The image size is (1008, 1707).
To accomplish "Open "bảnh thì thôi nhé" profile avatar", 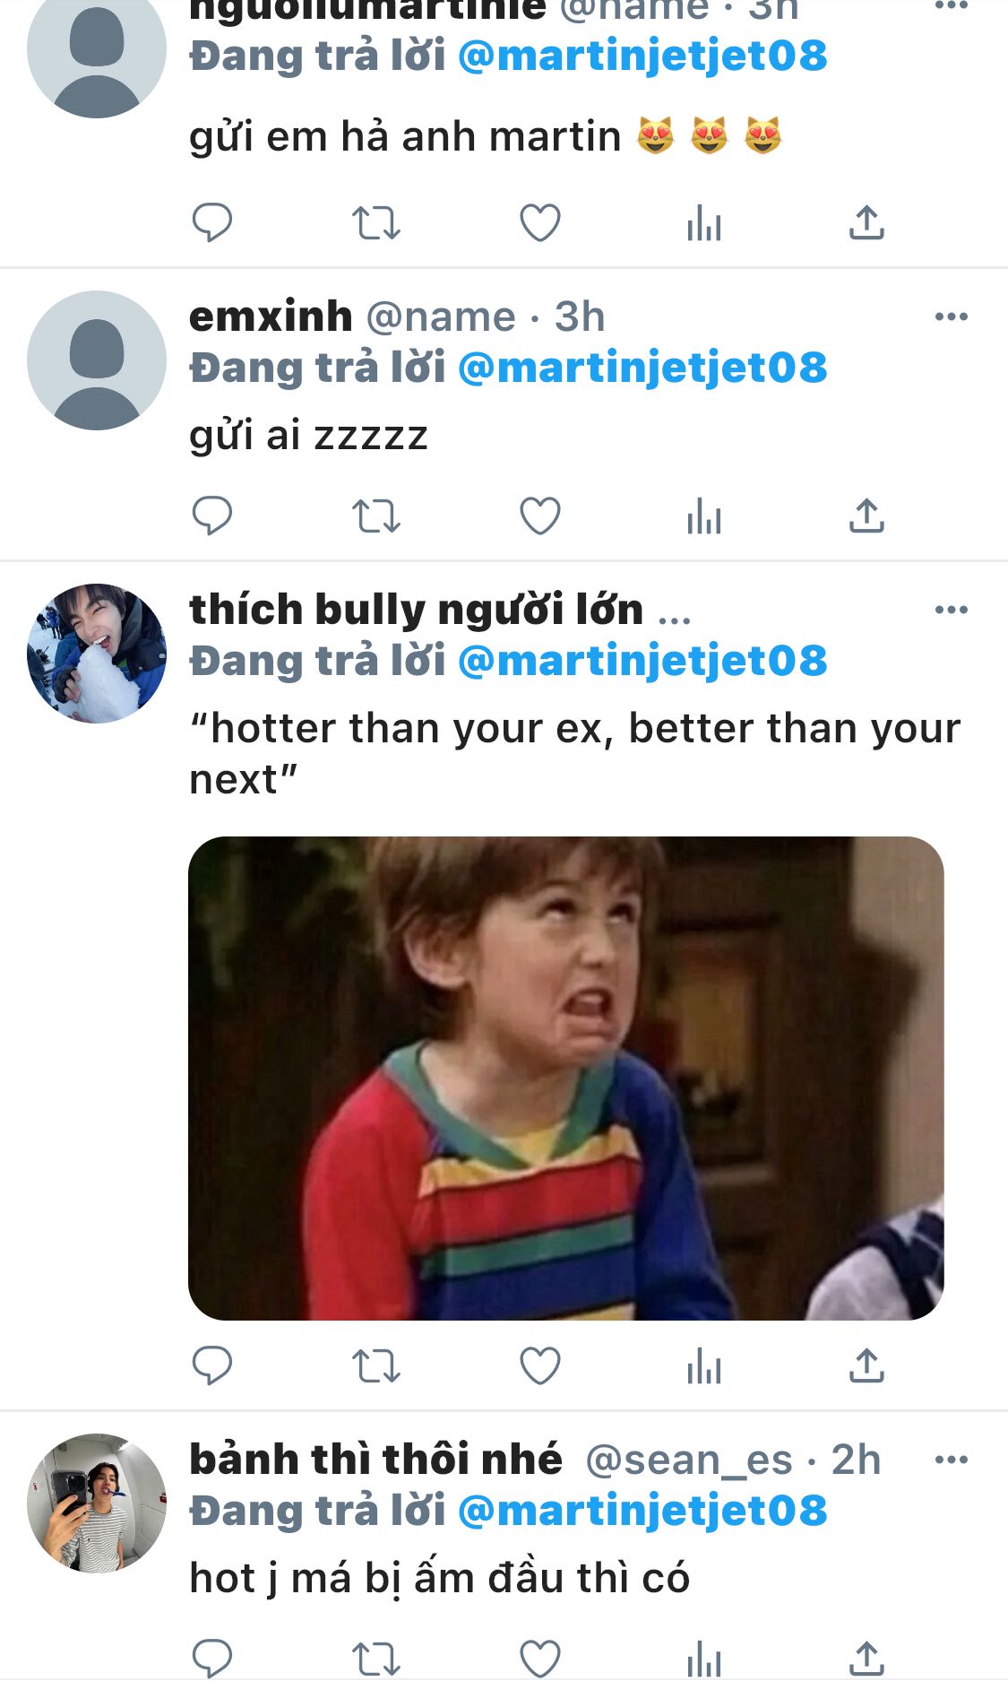I will [97, 1503].
